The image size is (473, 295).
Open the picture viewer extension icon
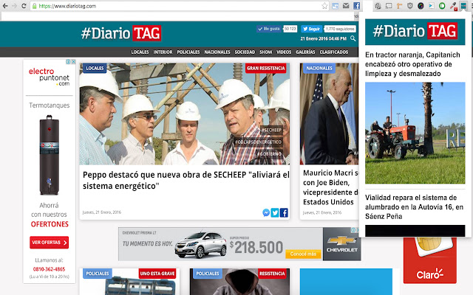click(335, 6)
